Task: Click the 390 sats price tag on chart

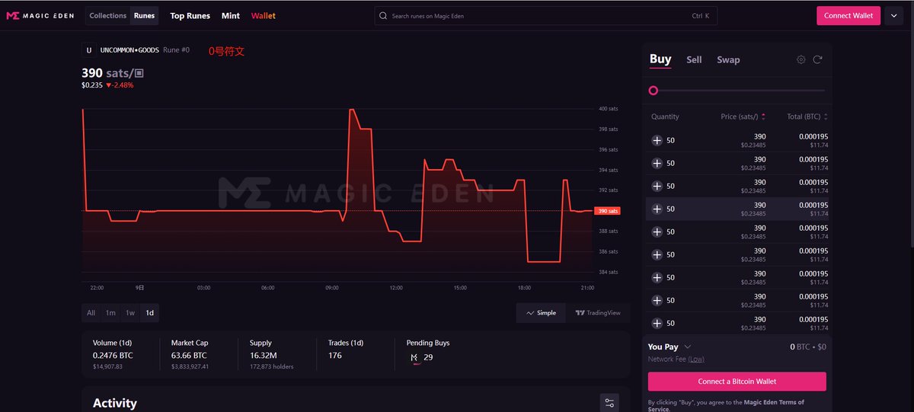Action: (608, 211)
